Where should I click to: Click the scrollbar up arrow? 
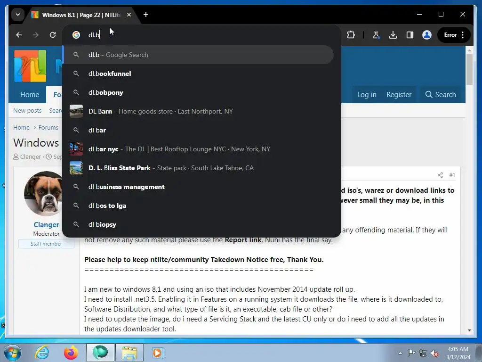469,50
